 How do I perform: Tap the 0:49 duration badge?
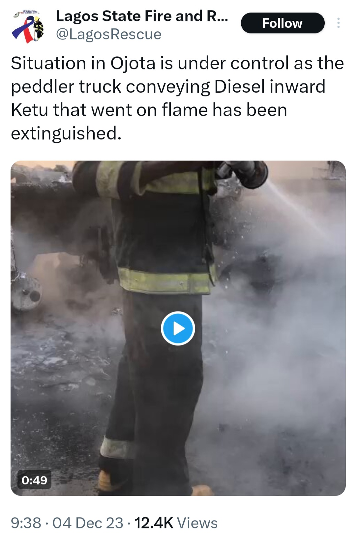34,480
